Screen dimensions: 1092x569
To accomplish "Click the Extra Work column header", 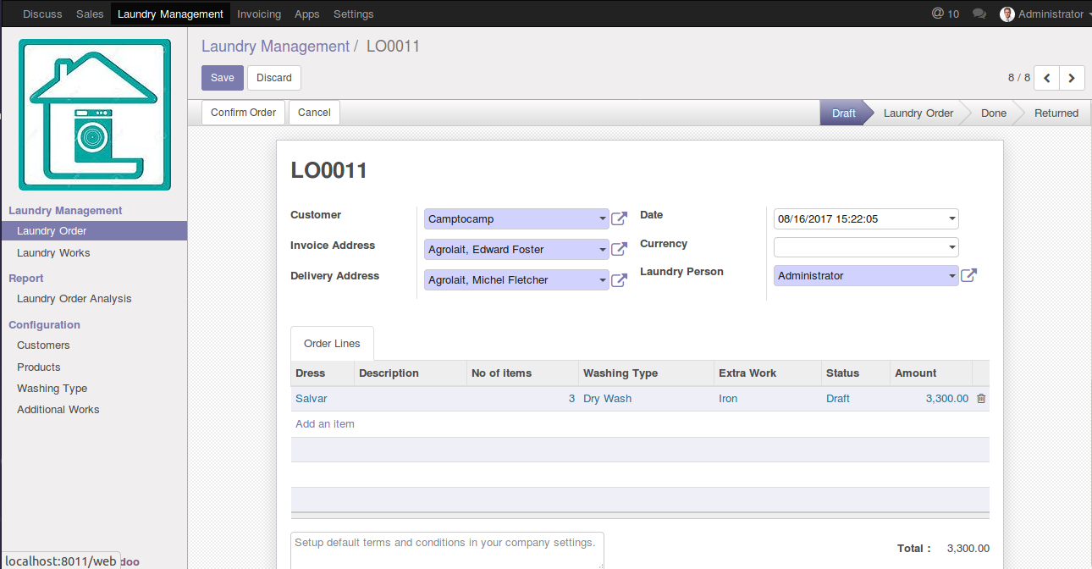I will [x=768, y=373].
